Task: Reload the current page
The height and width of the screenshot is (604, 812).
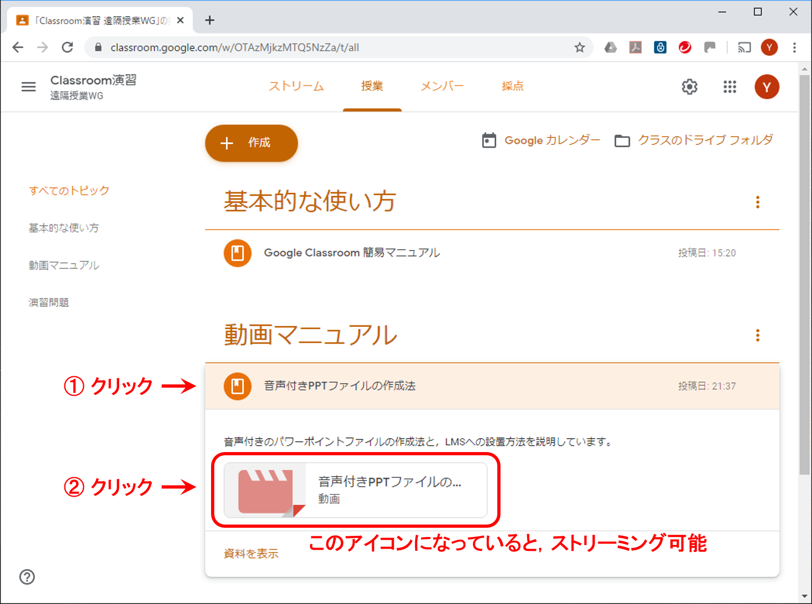Action: (67, 47)
